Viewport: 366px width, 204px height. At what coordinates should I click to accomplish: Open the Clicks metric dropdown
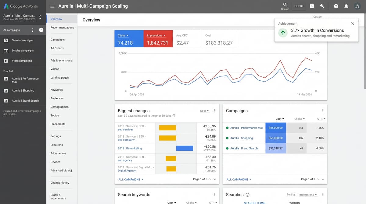point(123,35)
